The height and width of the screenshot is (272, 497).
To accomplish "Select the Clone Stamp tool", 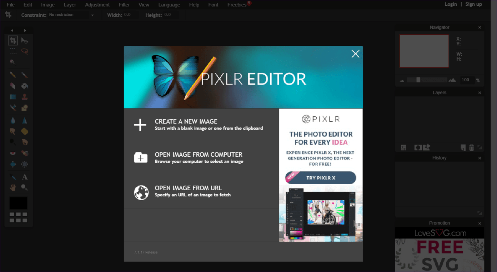I will (x=25, y=97).
